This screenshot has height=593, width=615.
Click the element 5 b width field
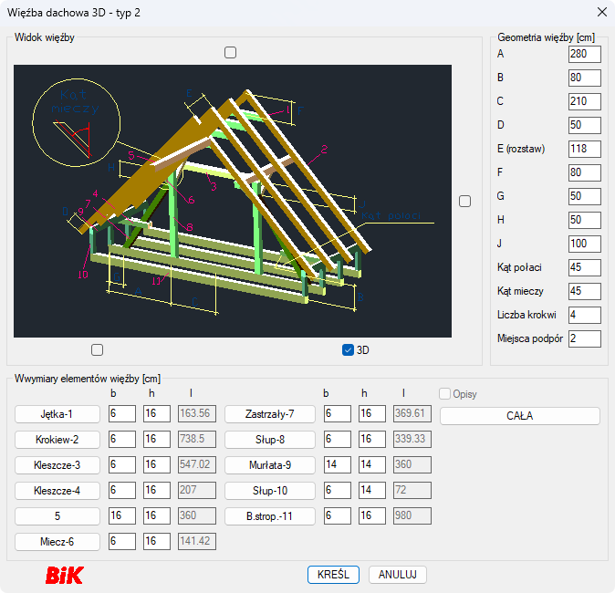tap(122, 515)
